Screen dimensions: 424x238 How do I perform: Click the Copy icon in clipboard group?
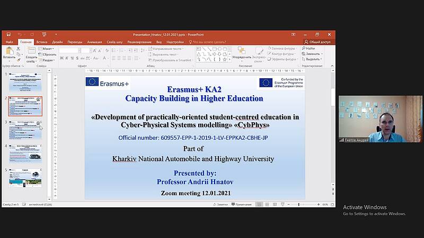[x=19, y=54]
